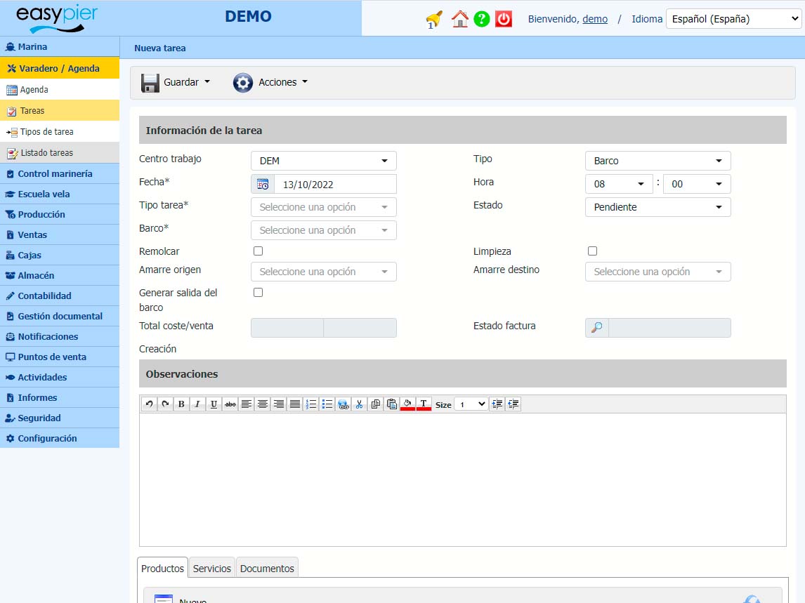805x603 pixels.
Task: Justify text in editor
Action: tap(295, 404)
